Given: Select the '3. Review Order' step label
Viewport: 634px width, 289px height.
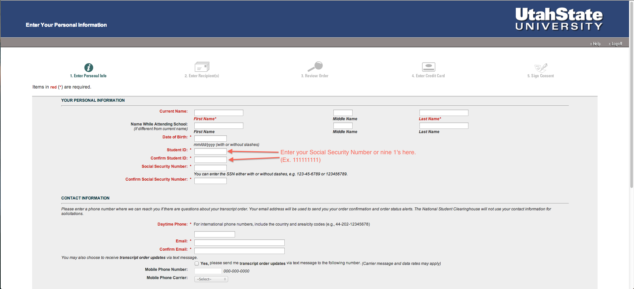Looking at the screenshot, I should 315,76.
